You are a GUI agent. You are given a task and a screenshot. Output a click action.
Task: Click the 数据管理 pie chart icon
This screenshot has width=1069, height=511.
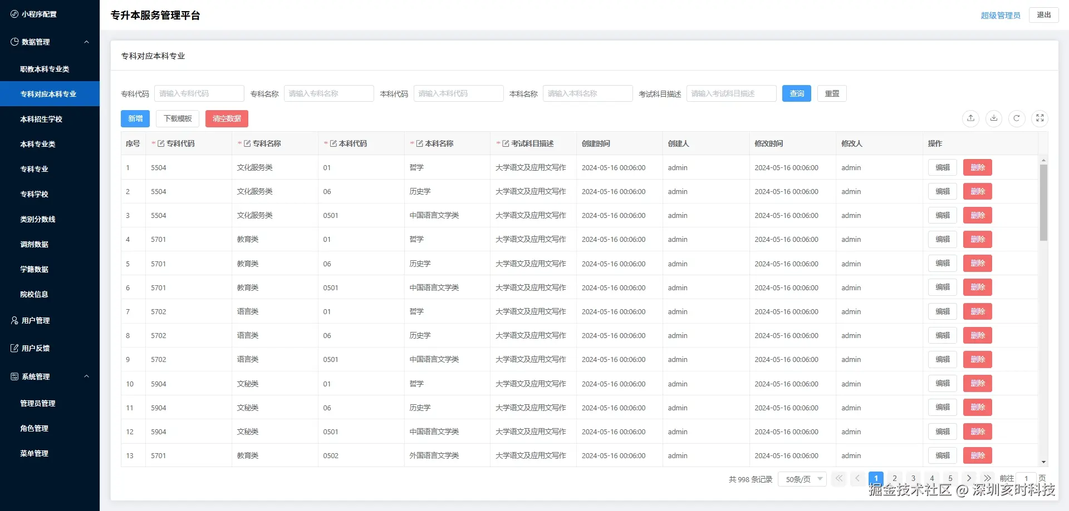coord(14,42)
